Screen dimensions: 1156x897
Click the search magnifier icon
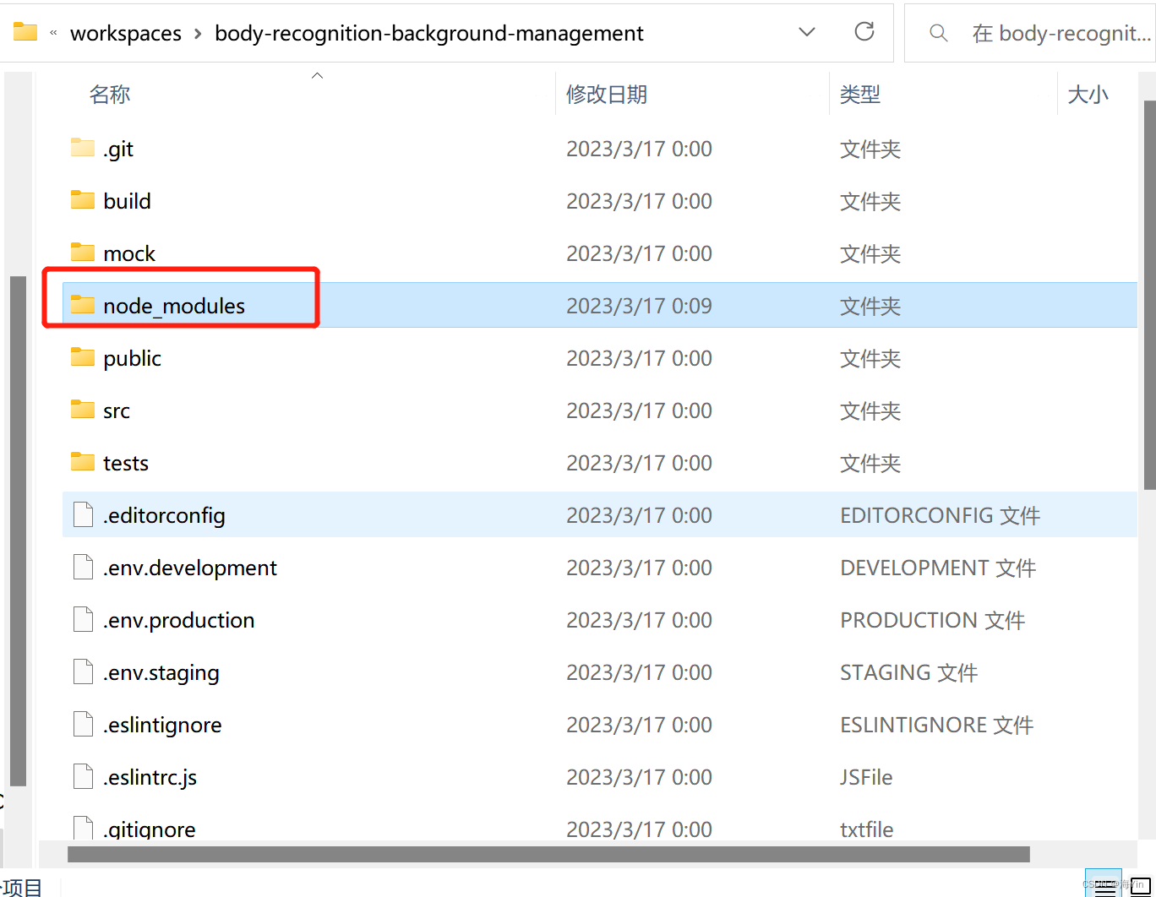tap(938, 33)
